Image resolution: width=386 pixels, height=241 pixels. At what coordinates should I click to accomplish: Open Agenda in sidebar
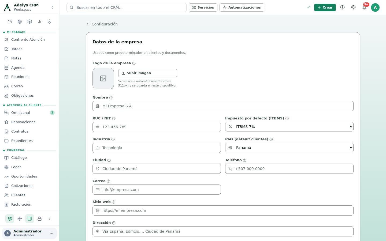[29, 68]
